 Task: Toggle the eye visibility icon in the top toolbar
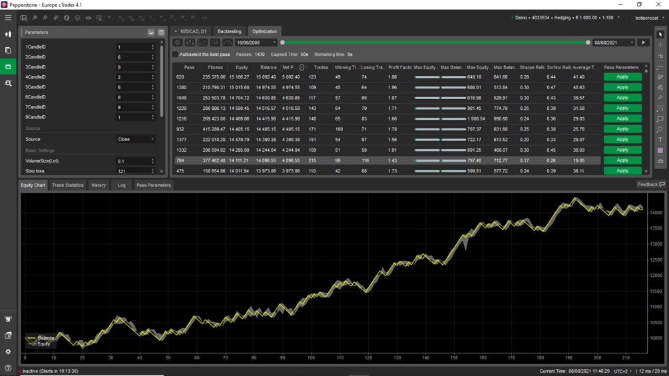(89, 18)
